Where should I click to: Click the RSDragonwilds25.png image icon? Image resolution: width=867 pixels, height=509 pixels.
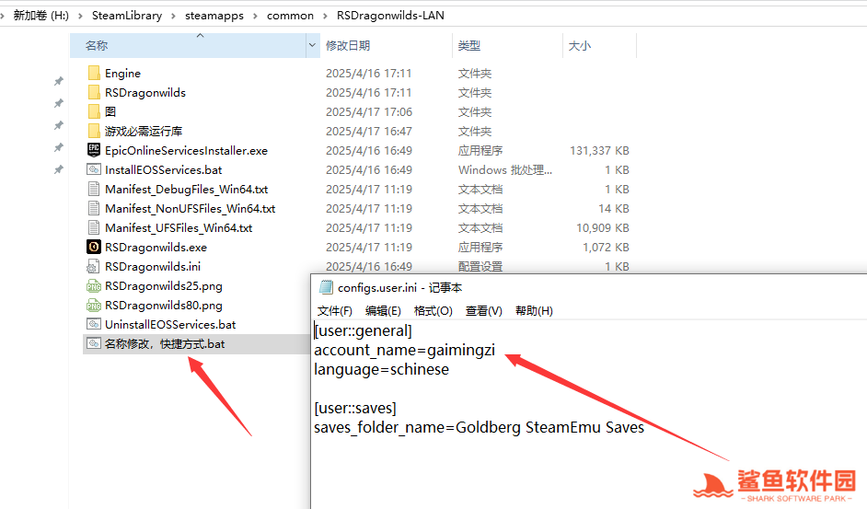click(x=94, y=285)
